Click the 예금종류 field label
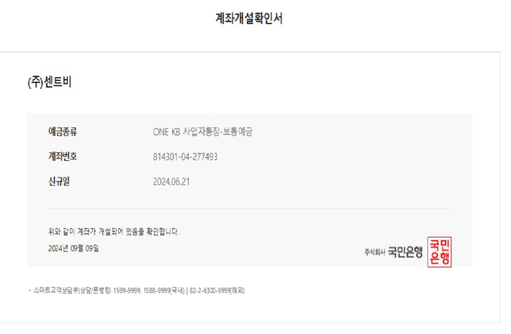511x334 pixels. (63, 132)
